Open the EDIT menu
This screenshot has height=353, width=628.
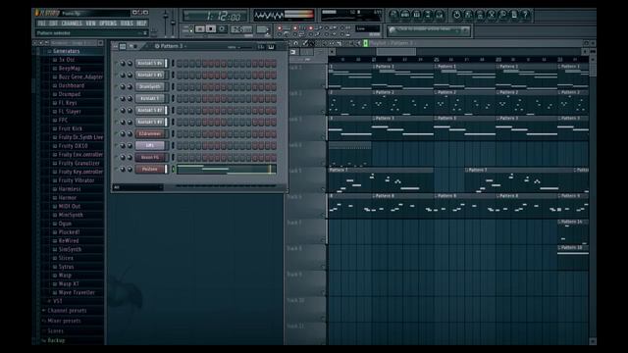53,24
